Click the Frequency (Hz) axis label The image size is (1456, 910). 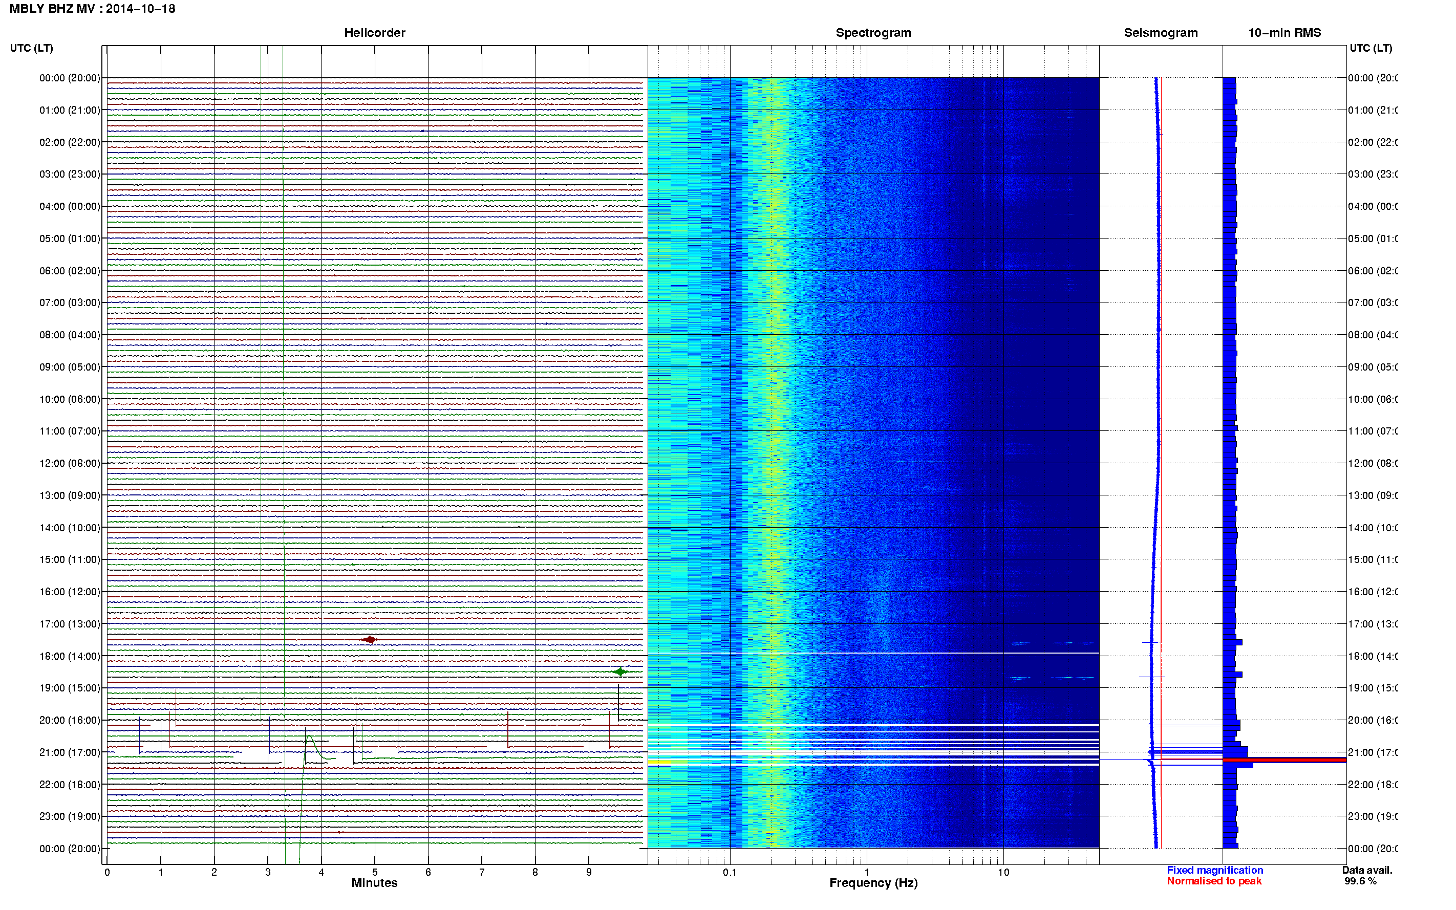[873, 883]
